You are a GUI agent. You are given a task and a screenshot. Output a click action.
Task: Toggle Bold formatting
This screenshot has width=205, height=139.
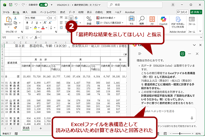(x=27, y=23)
